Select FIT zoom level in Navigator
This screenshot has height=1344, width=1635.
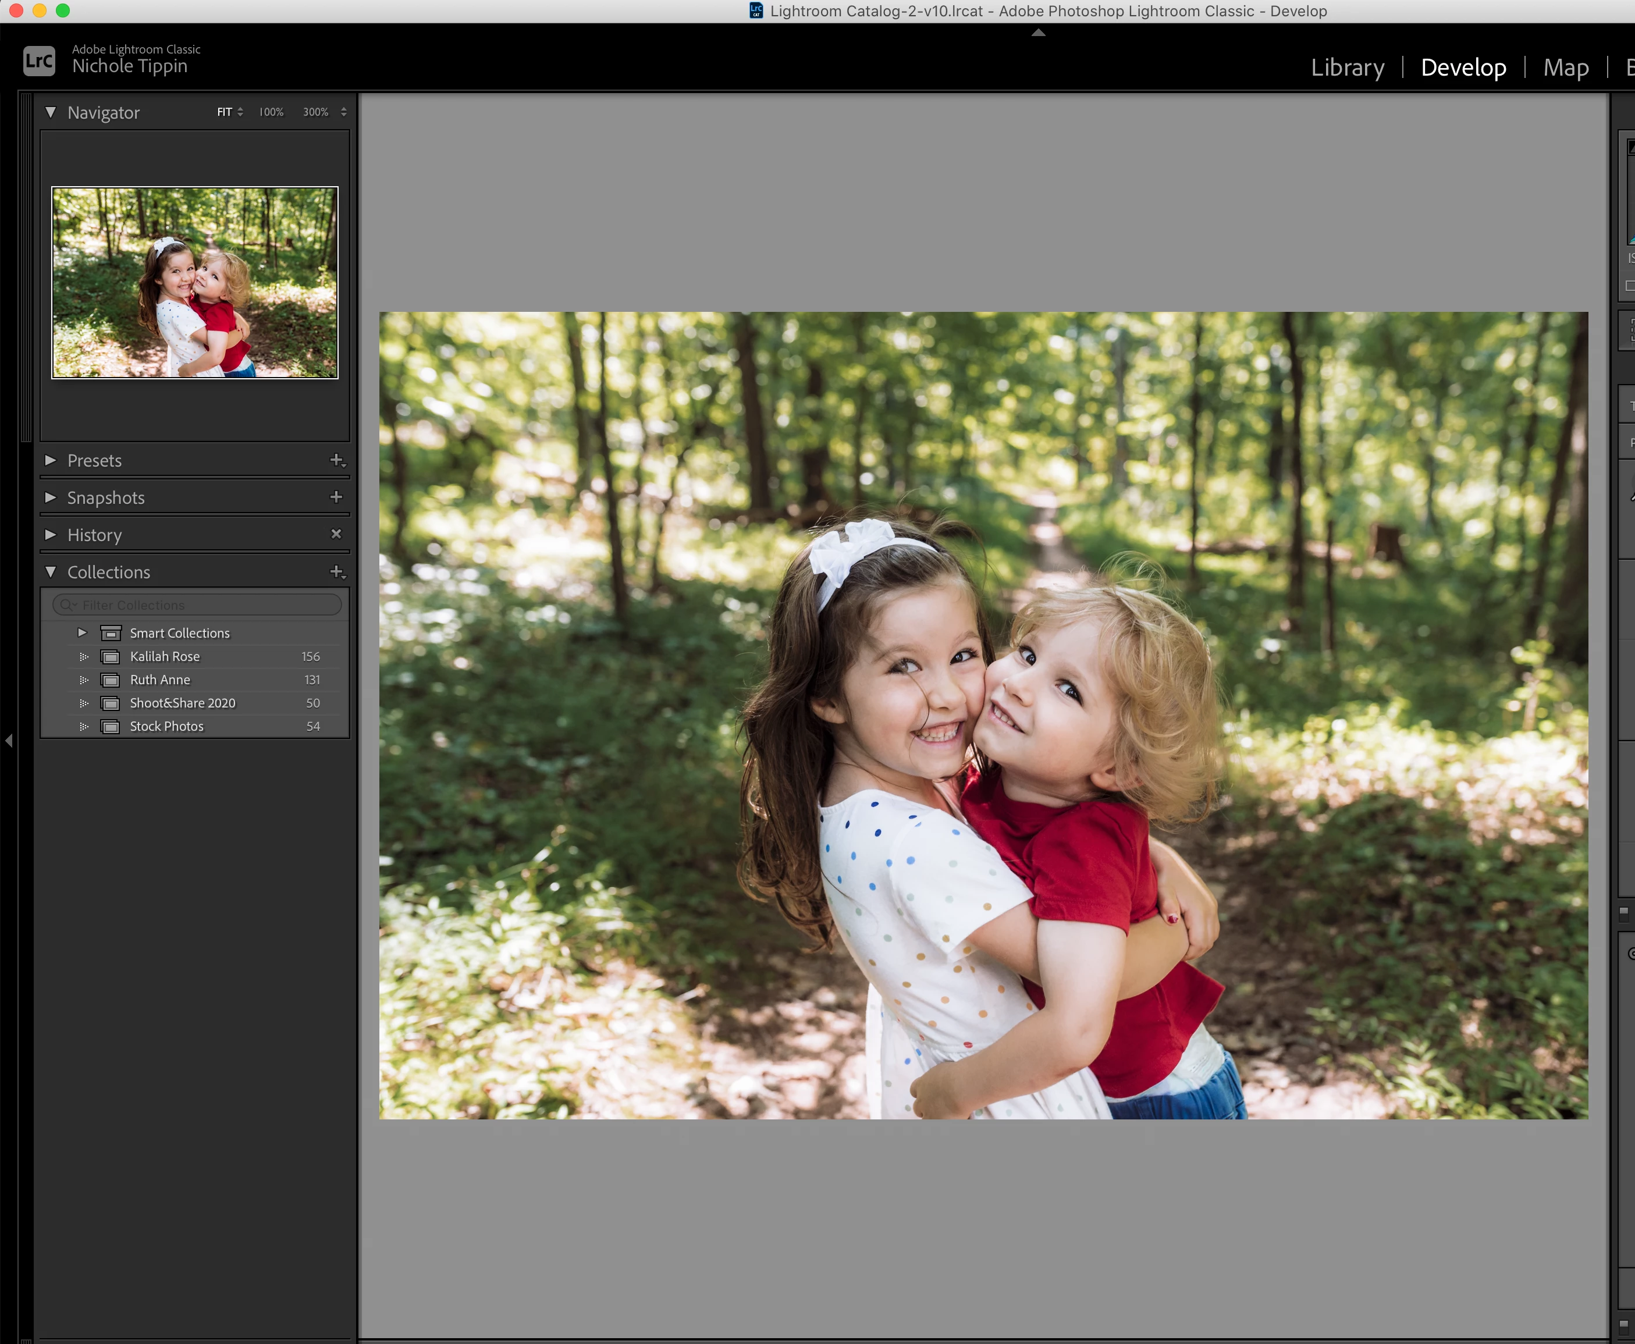(x=225, y=112)
